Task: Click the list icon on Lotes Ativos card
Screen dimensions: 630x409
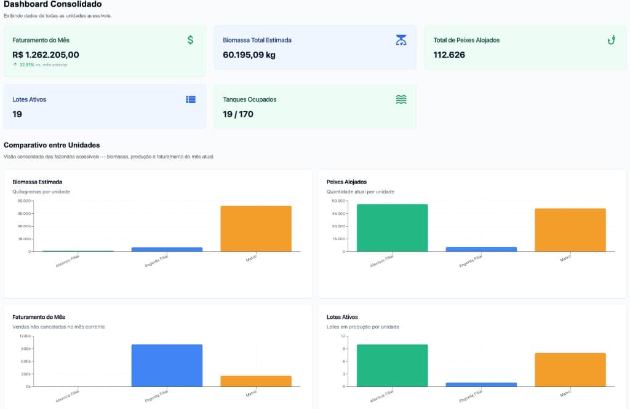Action: [191, 99]
